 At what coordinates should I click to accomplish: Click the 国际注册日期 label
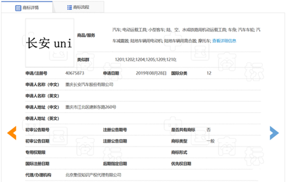click(38, 164)
